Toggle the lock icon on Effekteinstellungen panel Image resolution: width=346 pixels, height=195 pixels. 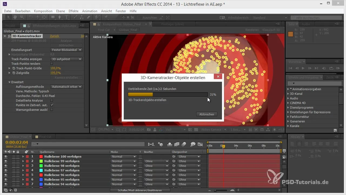click(x=29, y=26)
